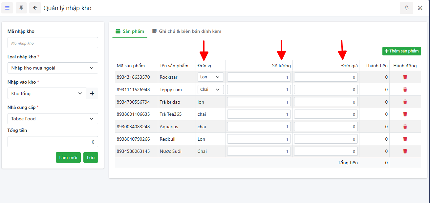Change unit dropdown for Rockstar

[210, 77]
